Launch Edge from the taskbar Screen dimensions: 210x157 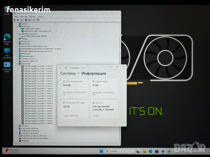pos(151,151)
